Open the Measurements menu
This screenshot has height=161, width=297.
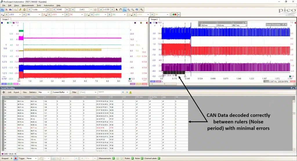tap(28, 6)
